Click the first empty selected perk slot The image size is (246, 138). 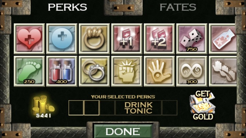[x=76, y=108]
